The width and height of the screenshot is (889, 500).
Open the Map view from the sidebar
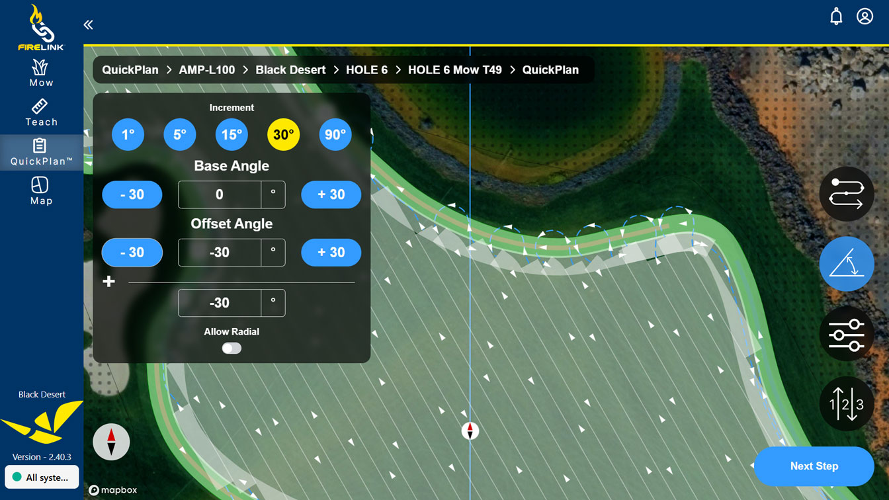click(41, 192)
